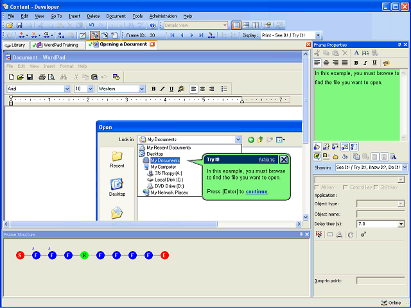
Task: Open the Delay time dropdown
Action: 401,224
